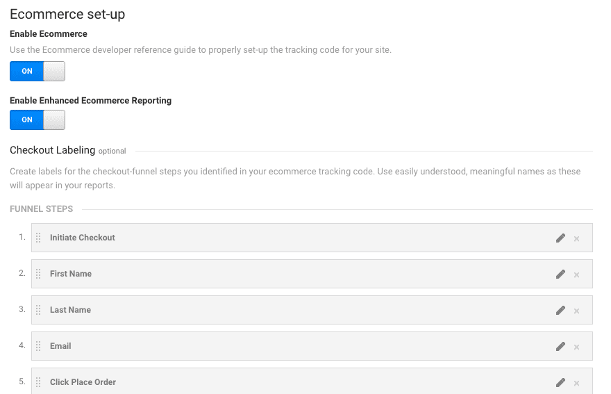611x394 pixels.
Task: Turn off Enhanced Ecommerce Reporting switch
Action: pos(37,120)
